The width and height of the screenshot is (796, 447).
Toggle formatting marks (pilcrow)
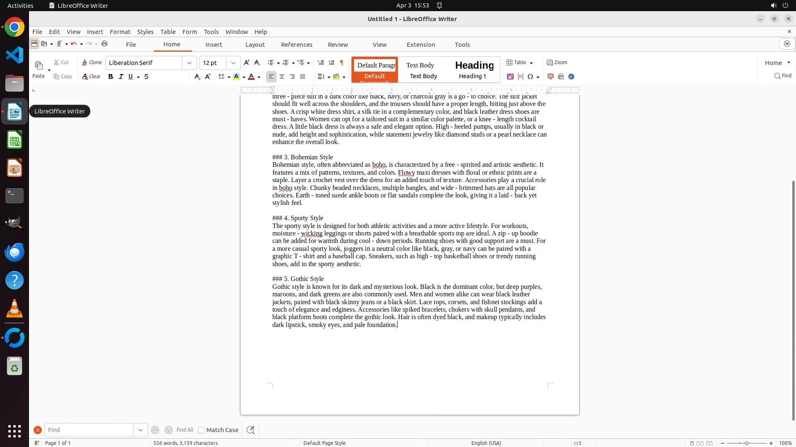[342, 62]
